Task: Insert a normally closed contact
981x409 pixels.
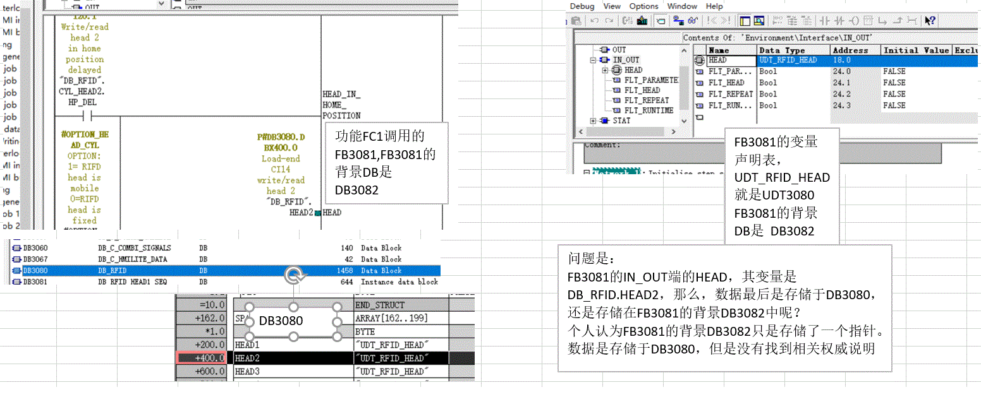Action: [839, 21]
